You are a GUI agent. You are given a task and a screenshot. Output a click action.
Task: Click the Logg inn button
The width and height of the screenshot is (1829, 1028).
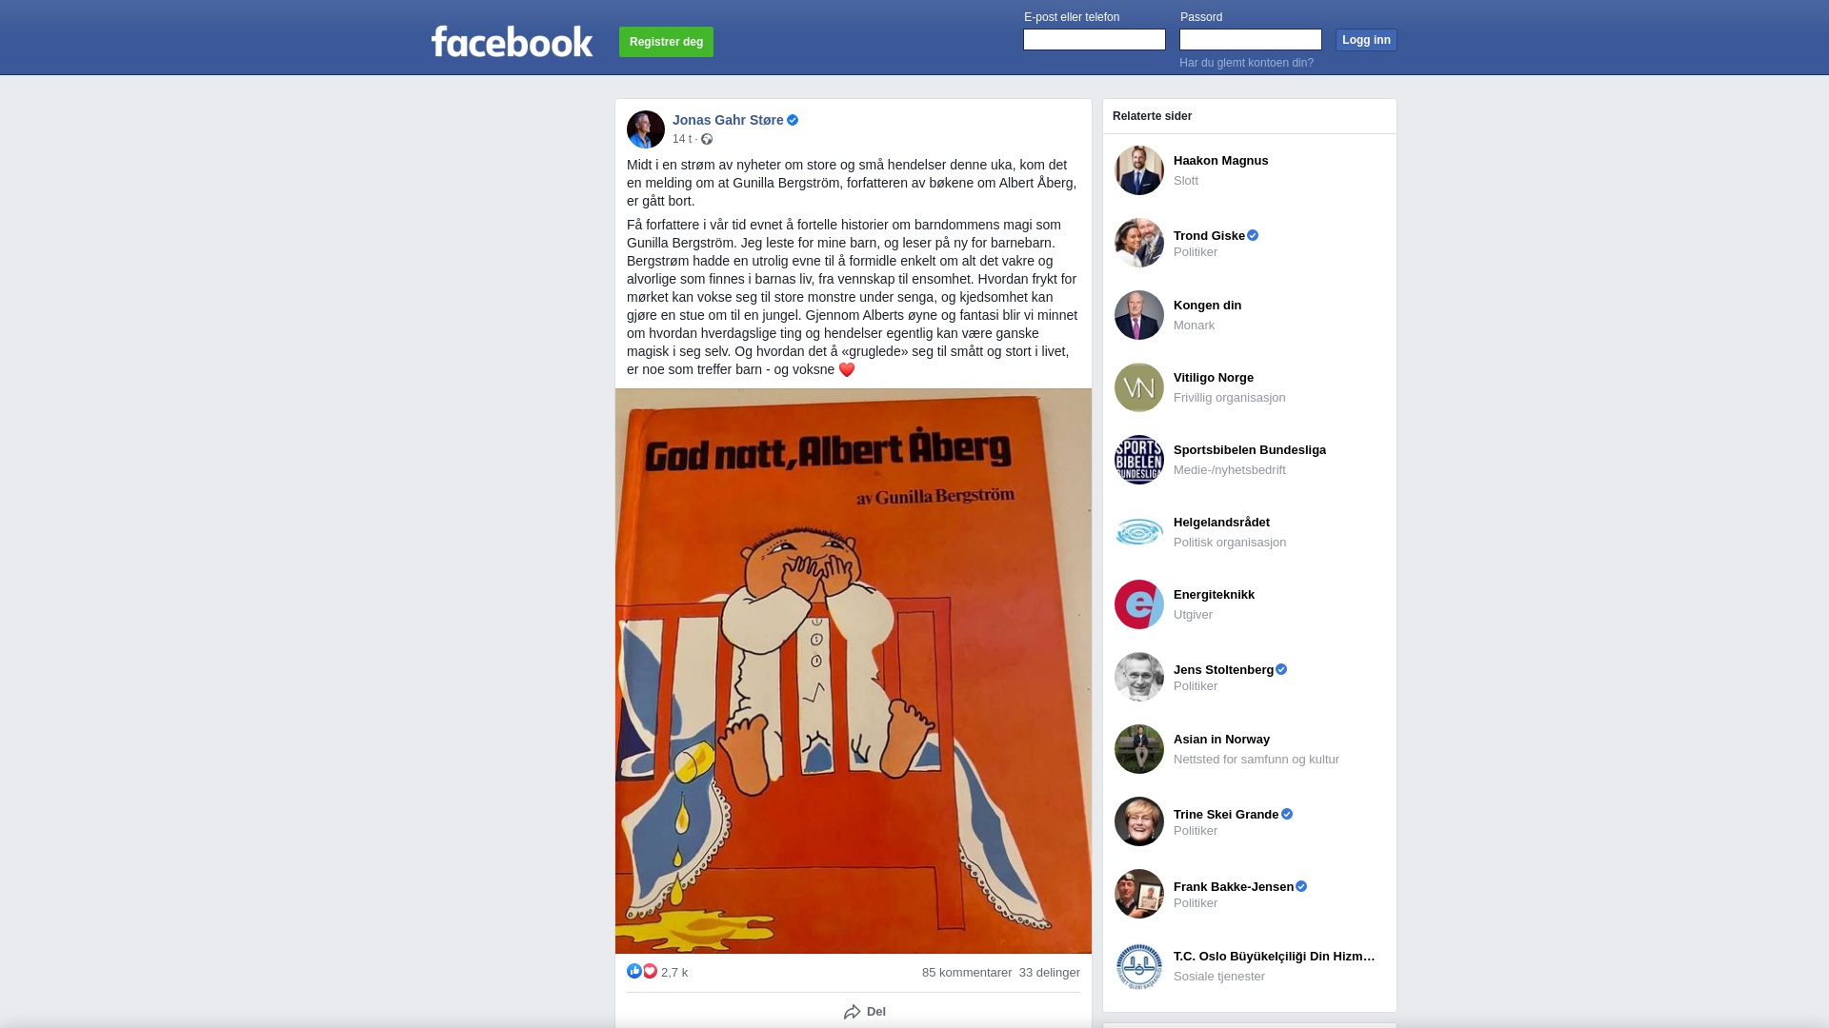(x=1366, y=40)
